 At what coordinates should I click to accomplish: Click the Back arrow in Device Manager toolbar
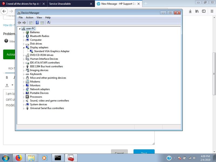point(19,23)
